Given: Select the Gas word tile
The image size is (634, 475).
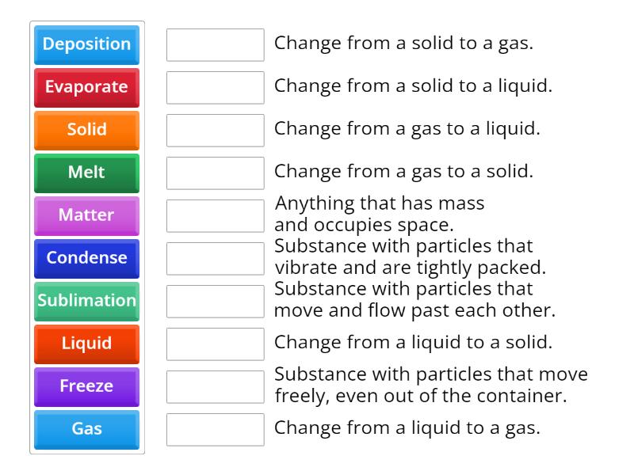Looking at the screenshot, I should pyautogui.click(x=86, y=430).
